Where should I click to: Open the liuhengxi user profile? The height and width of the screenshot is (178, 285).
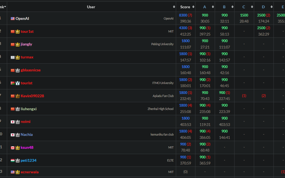[x=28, y=109]
